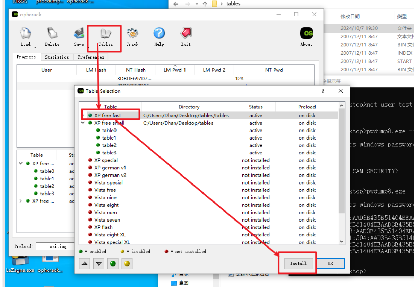414x287 pixels.
Task: Start cracking with the Crack icon
Action: [132, 37]
